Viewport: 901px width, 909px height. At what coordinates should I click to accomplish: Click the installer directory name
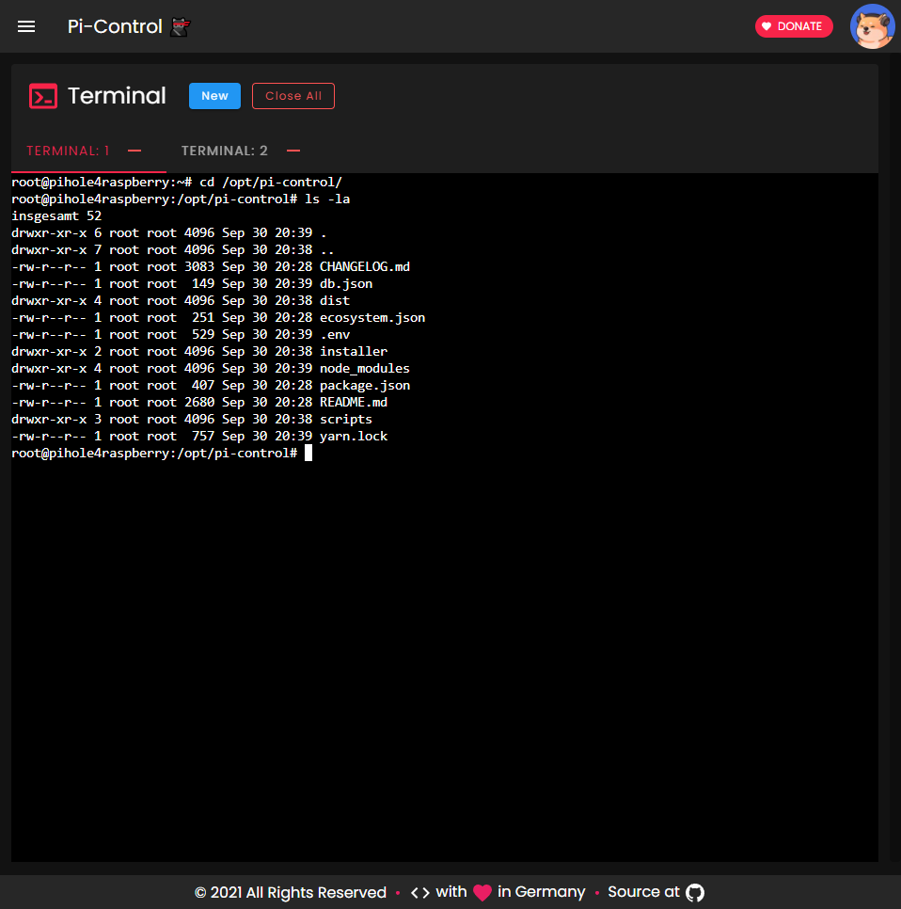(x=354, y=351)
